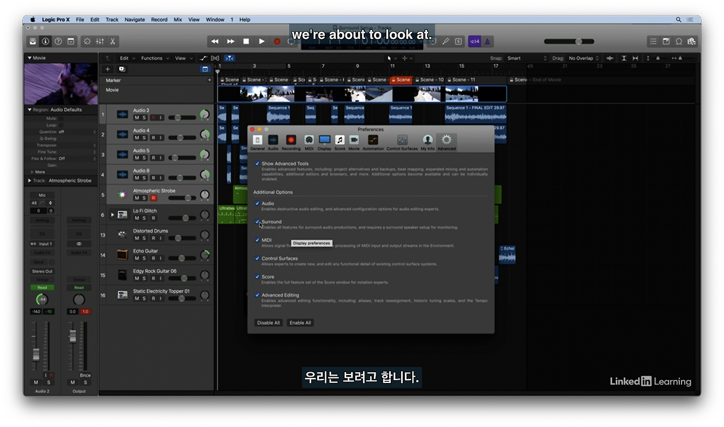724x427 pixels.
Task: Open the MIDI tab in Preferences
Action: [x=309, y=142]
